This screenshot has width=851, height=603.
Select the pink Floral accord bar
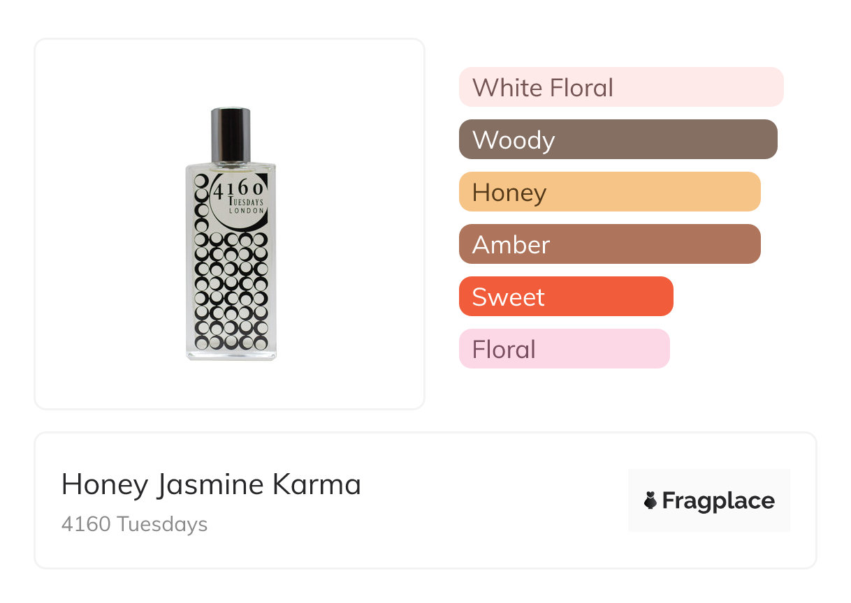tap(564, 349)
